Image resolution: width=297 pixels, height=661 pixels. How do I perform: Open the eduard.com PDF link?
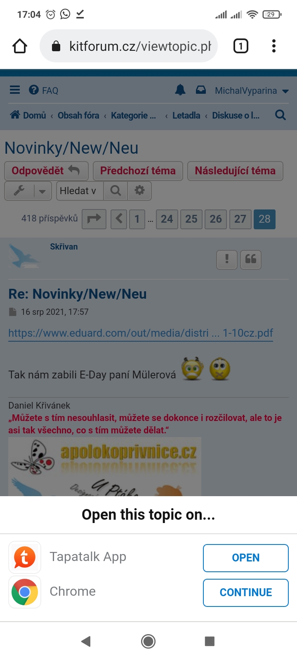pos(141,333)
